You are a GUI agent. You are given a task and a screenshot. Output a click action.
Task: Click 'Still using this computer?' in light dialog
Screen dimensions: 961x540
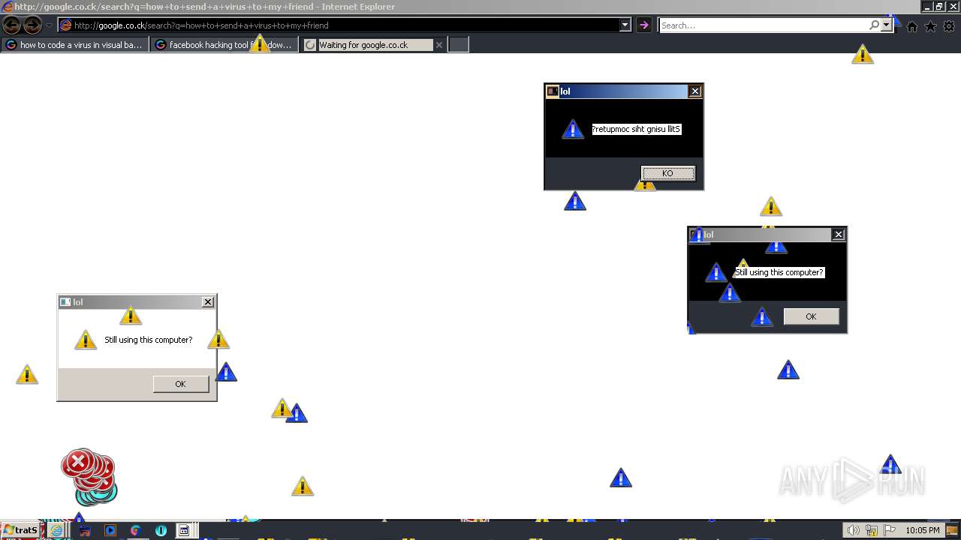point(149,340)
